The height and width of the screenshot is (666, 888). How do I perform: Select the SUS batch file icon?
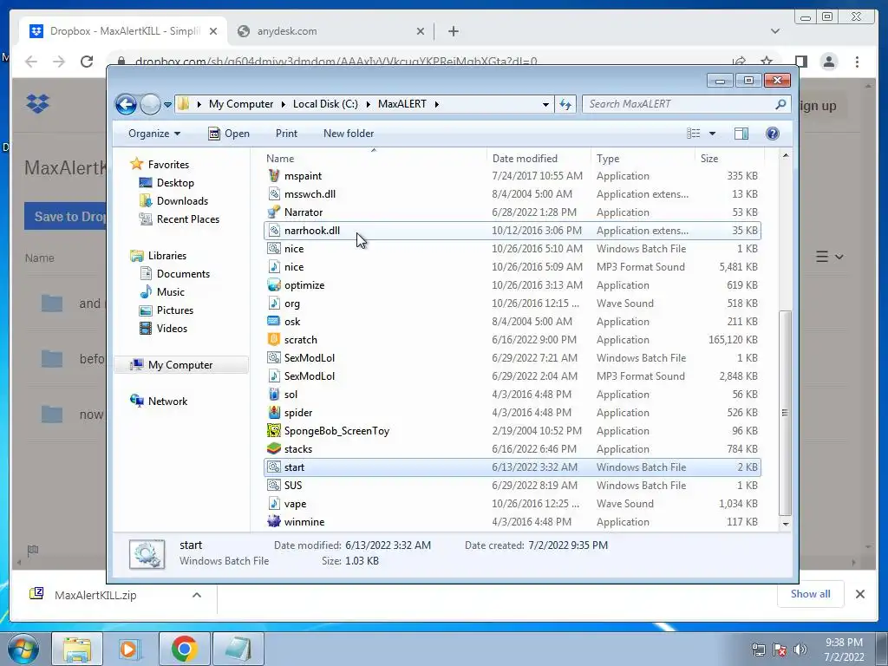pos(274,486)
